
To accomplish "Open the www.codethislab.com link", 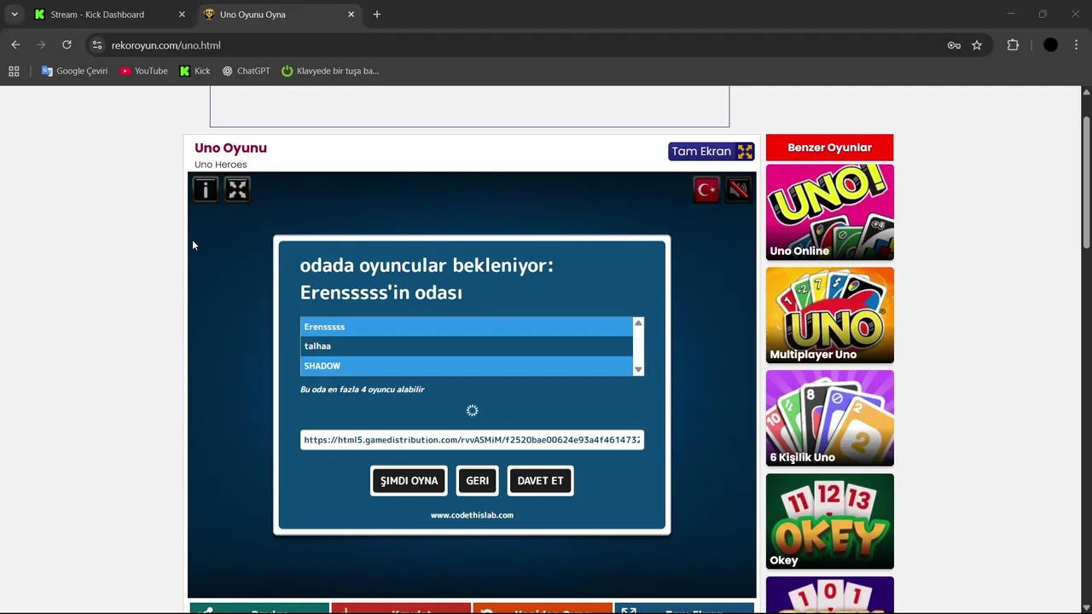I will pos(472,515).
